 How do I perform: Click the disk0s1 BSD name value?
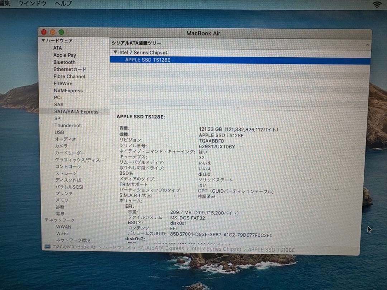(178, 223)
